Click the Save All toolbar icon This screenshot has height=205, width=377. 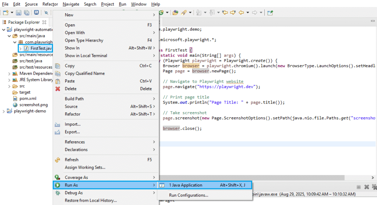(x=27, y=13)
